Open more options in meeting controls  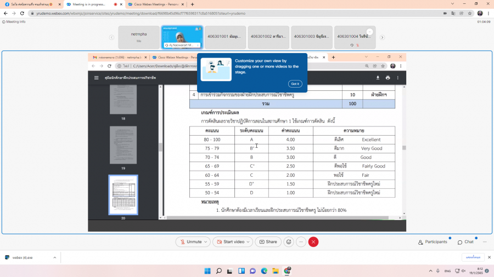tap(301, 241)
